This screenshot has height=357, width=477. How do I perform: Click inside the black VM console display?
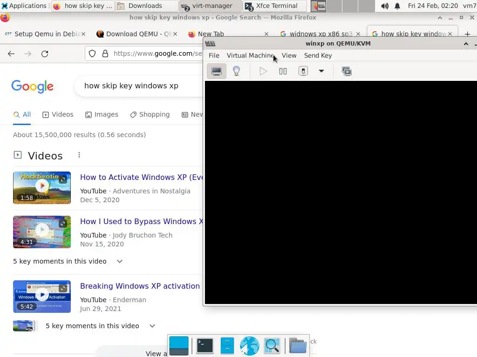click(341, 192)
